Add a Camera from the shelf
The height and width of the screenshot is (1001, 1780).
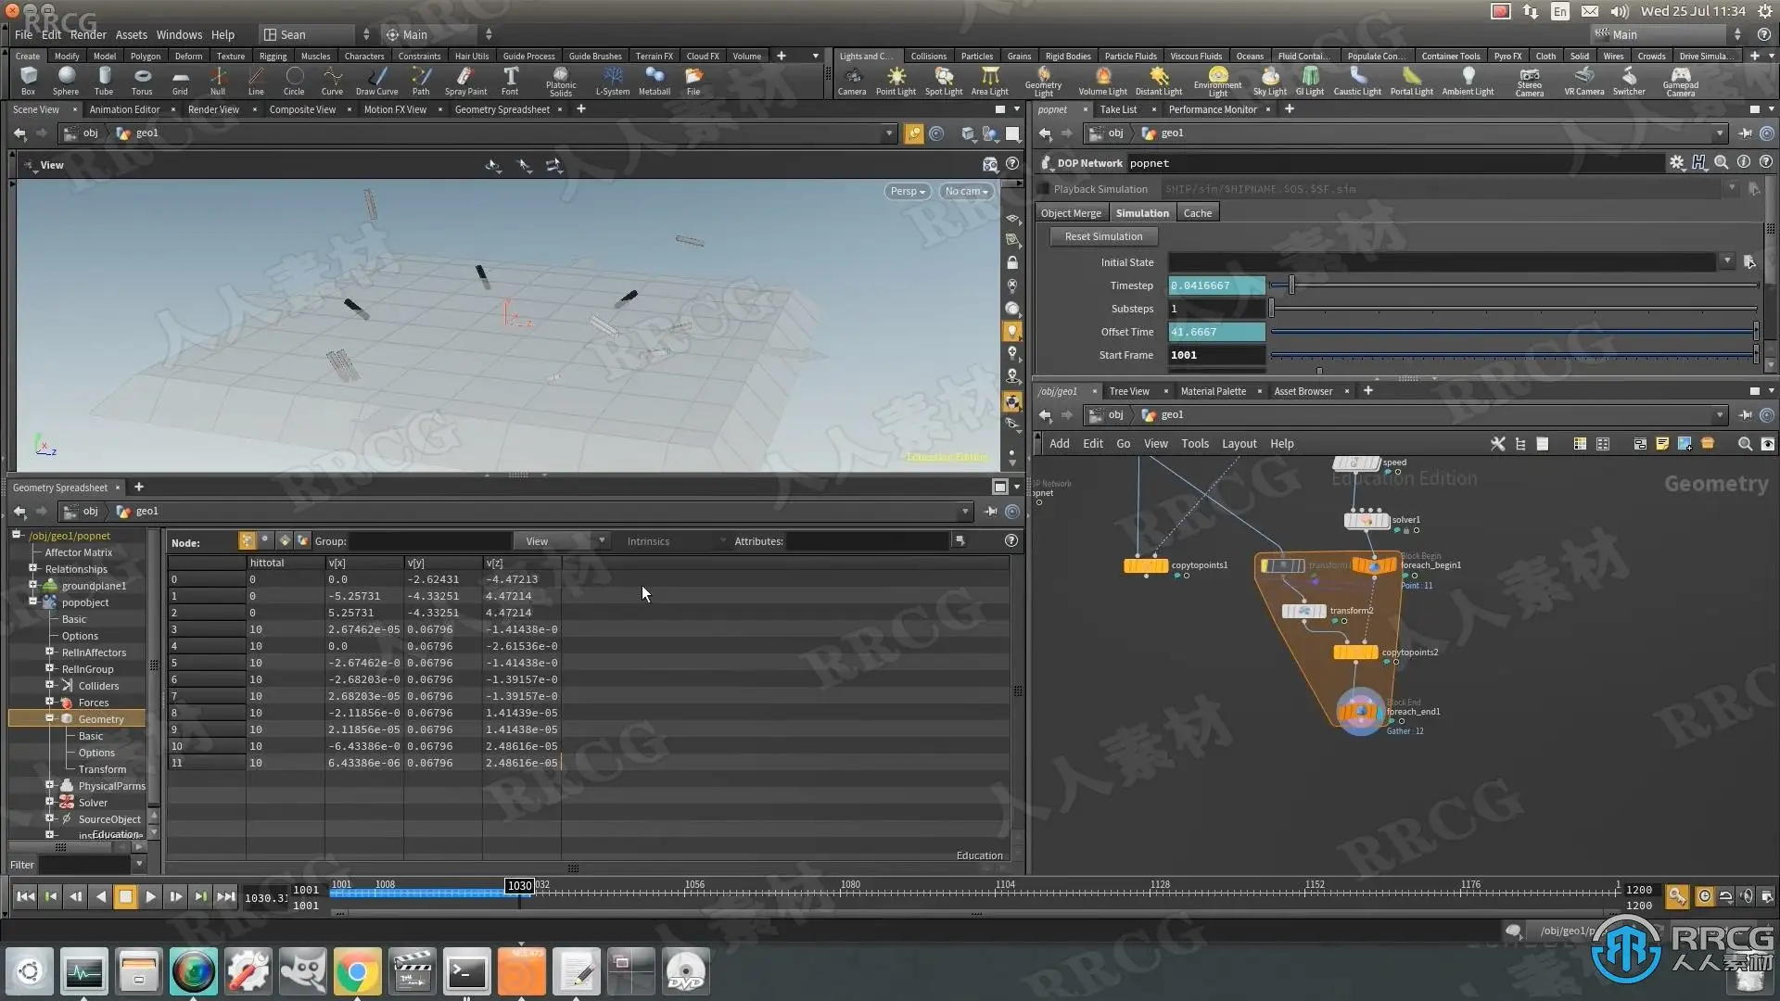click(852, 81)
